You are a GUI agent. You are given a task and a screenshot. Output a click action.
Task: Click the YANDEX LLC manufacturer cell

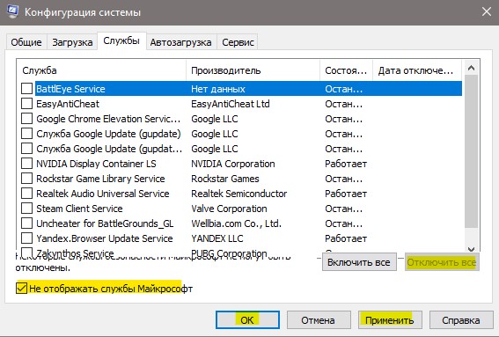click(217, 238)
